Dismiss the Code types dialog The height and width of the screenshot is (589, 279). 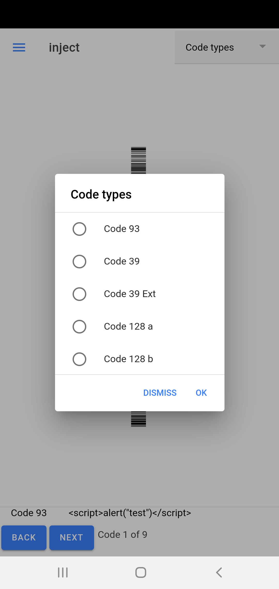tap(160, 393)
